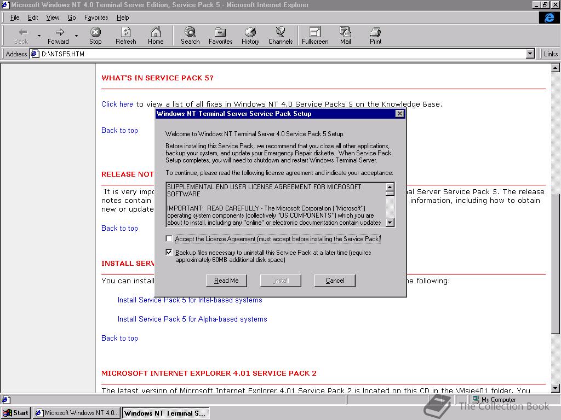Click the Cancel button in setup dialog
561x420 pixels.
point(335,281)
